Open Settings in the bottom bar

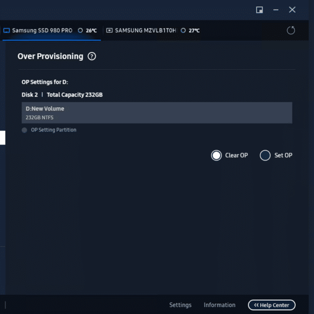(x=180, y=305)
